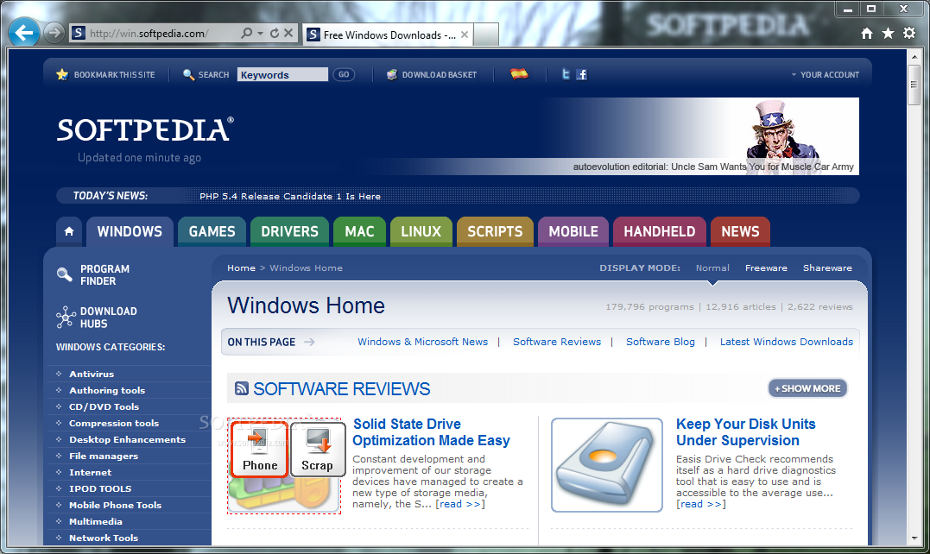Click the vertical scrollbar thumb
The height and width of the screenshot is (554, 930).
(914, 85)
